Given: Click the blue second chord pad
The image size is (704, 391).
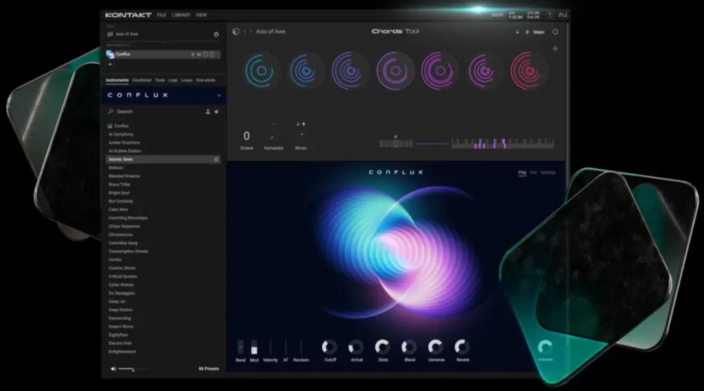Looking at the screenshot, I should [x=305, y=71].
